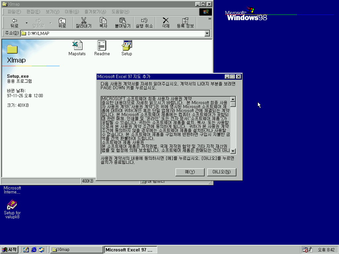Viewport: 339px width, 254px height.
Task: Click the scheduler tray icon
Action: [305, 250]
